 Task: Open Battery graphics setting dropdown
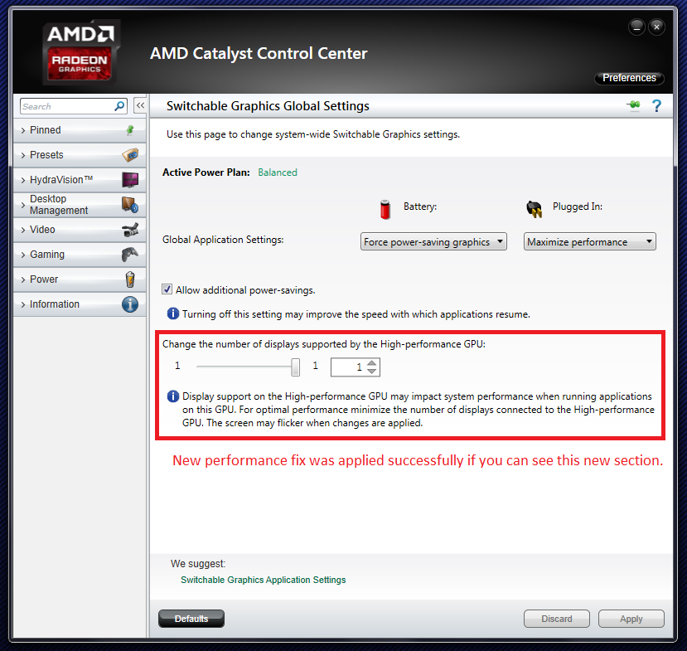(x=433, y=241)
